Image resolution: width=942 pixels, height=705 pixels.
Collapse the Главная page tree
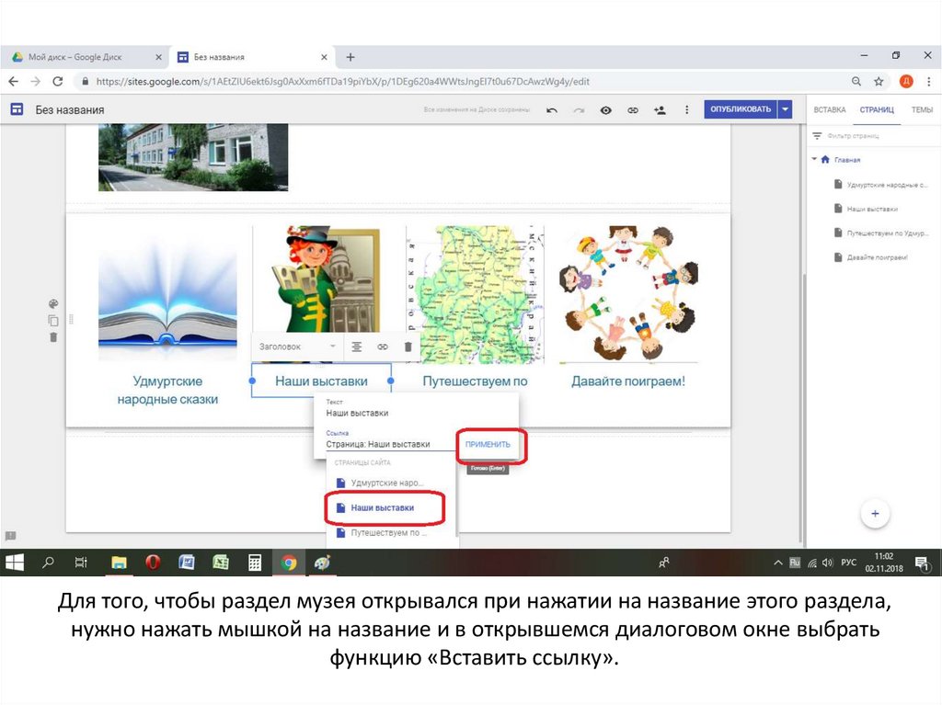[x=814, y=159]
